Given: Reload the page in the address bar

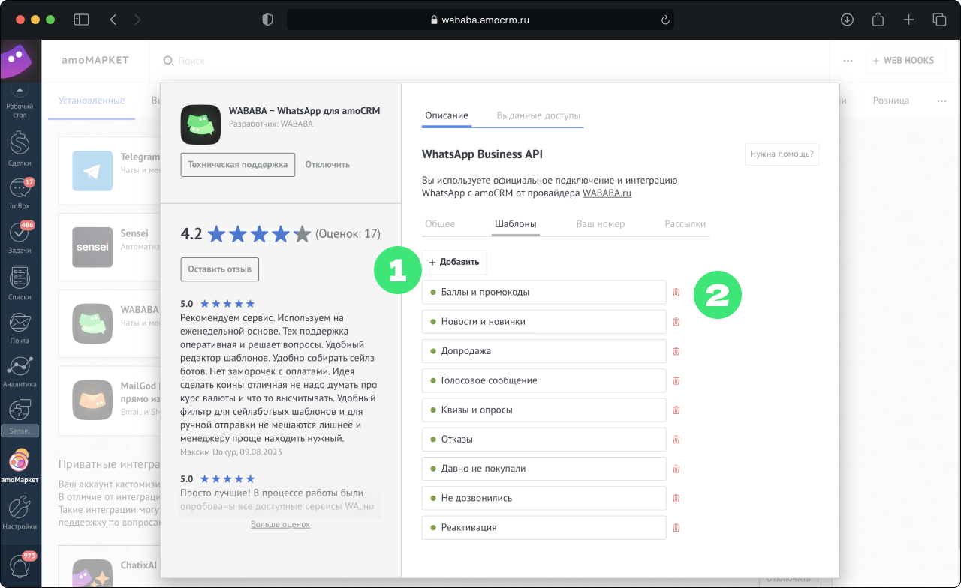Looking at the screenshot, I should tap(664, 20).
